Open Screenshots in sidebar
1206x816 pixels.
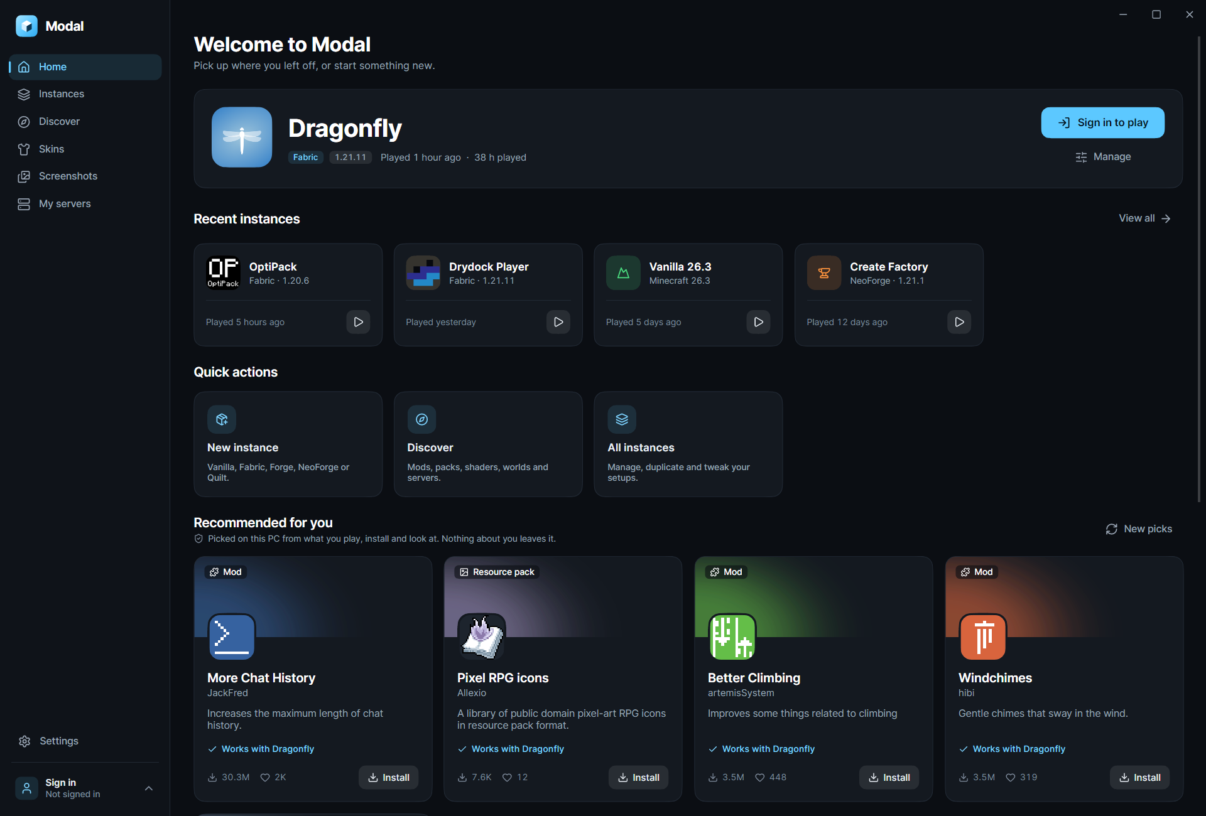(85, 176)
